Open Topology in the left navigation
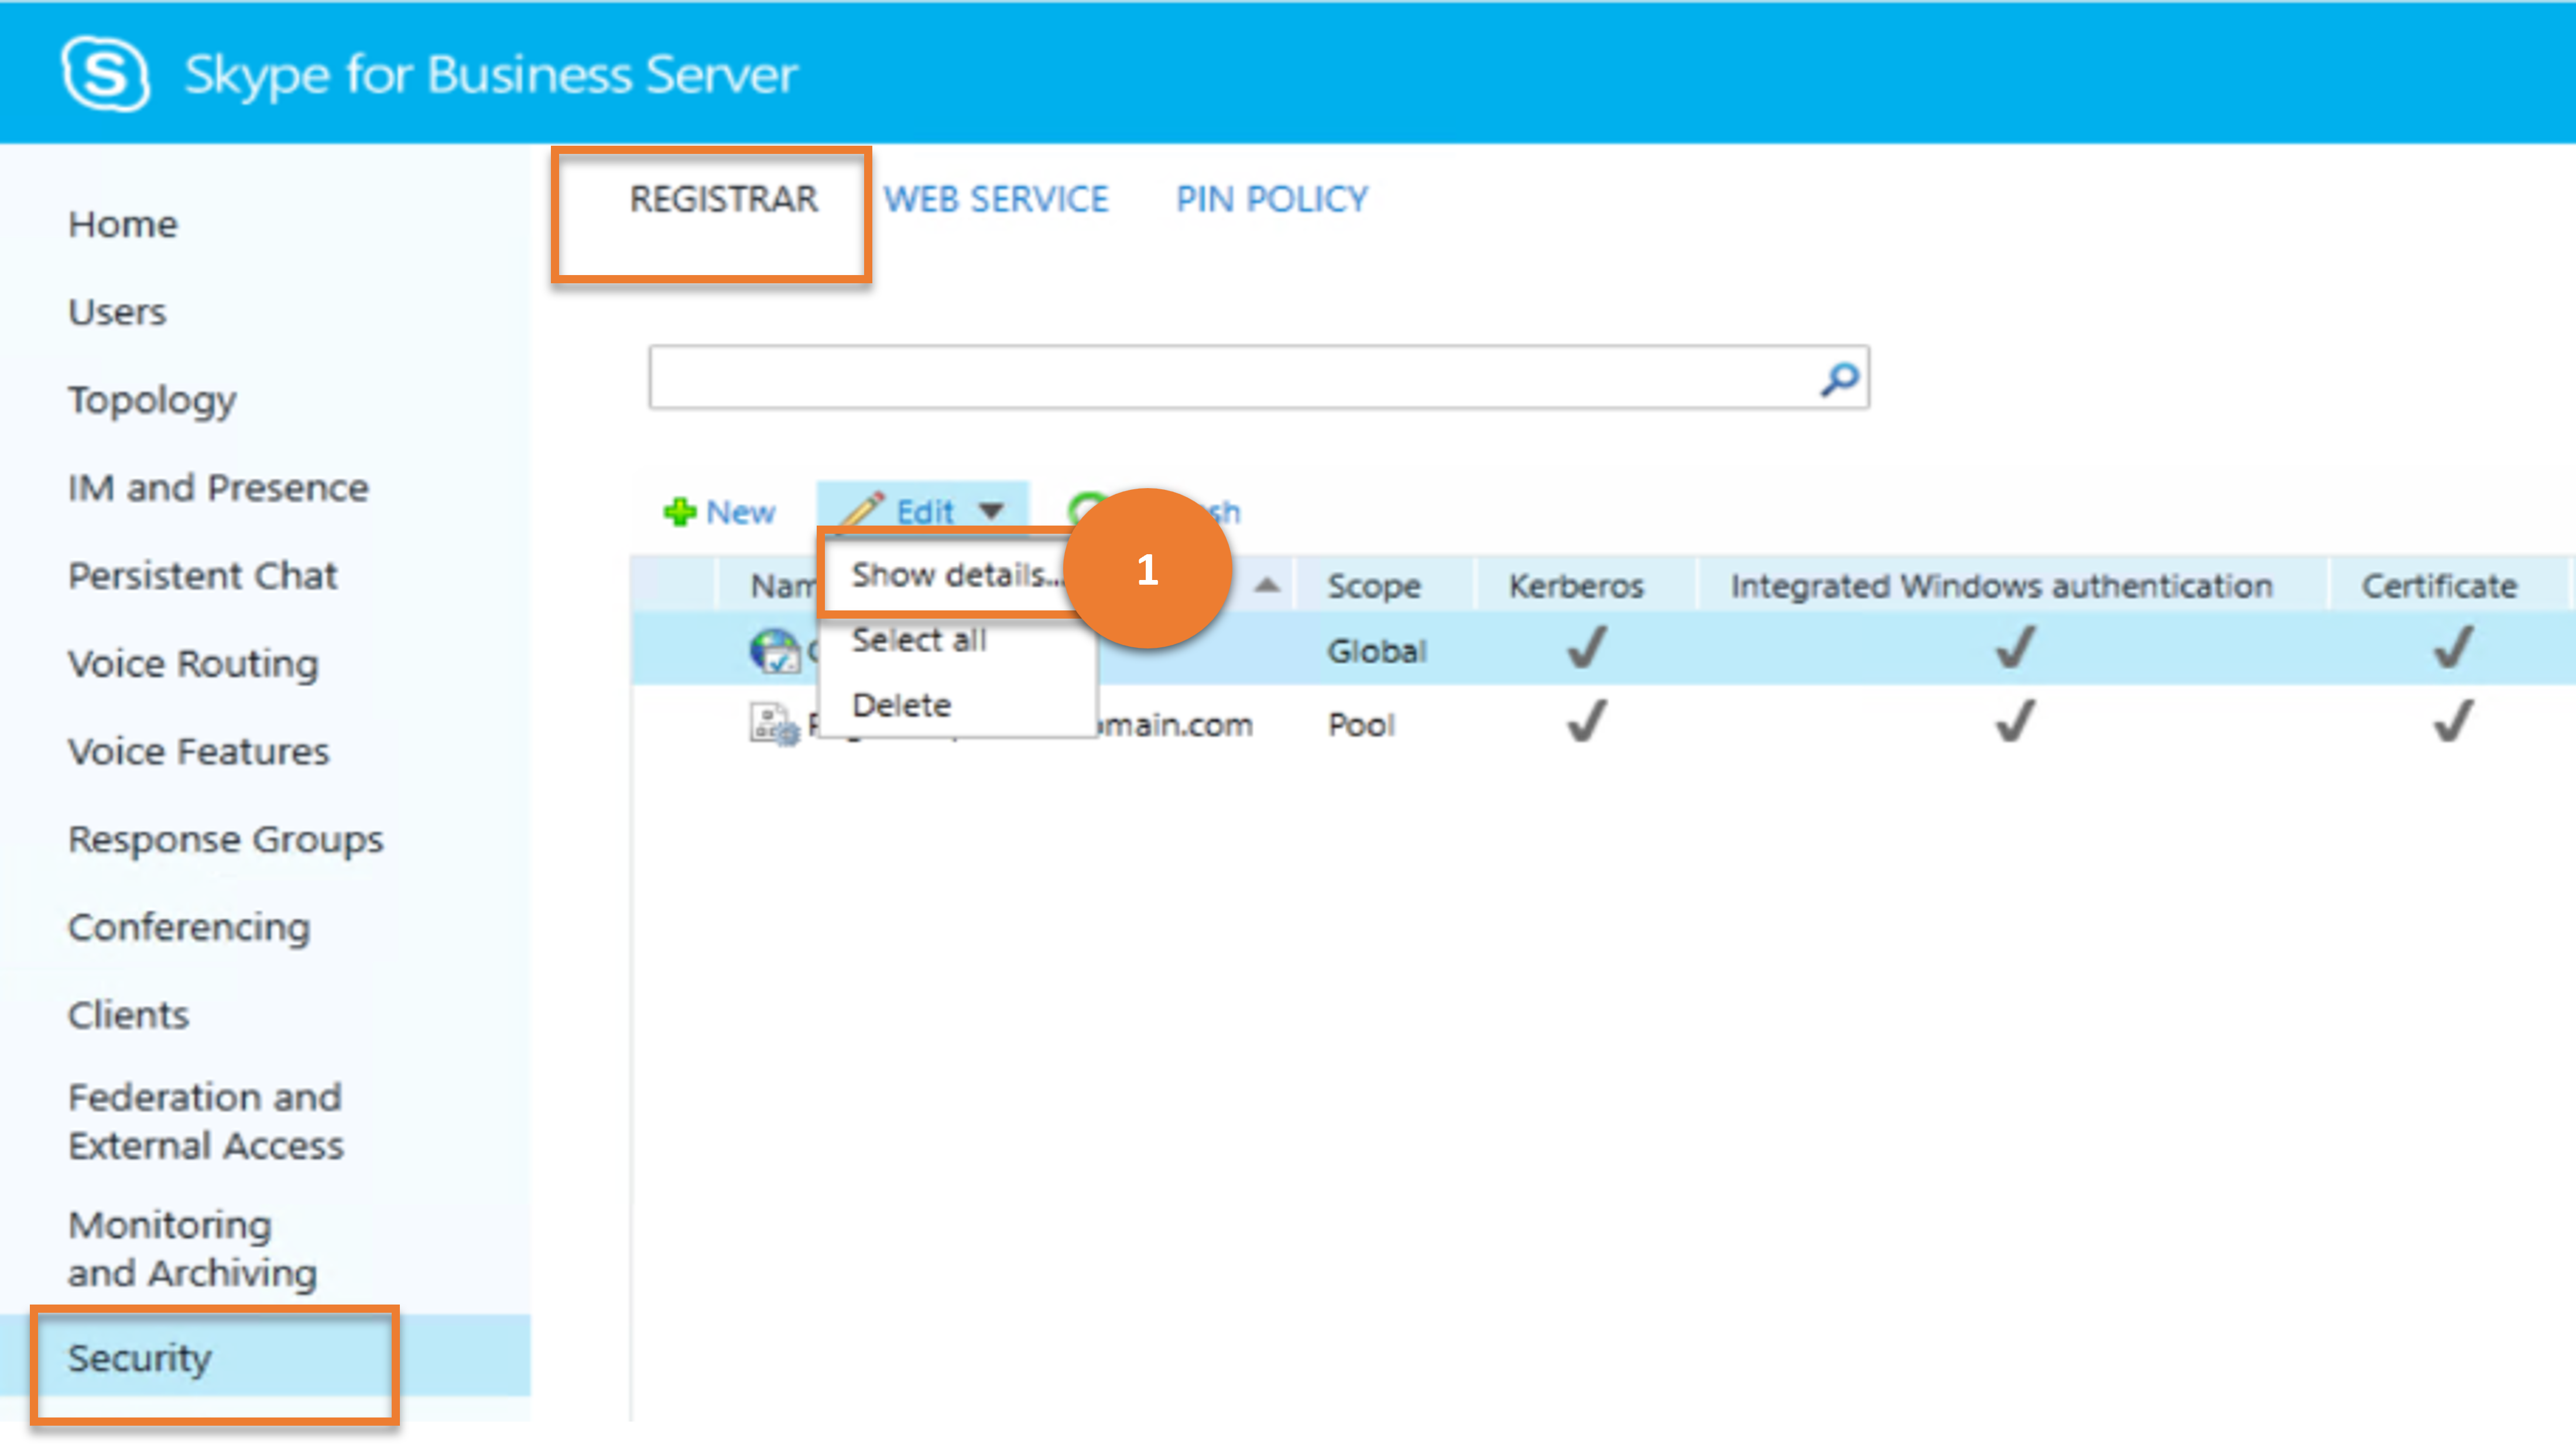Viewport: 2576px width, 1445px height. pos(152,400)
